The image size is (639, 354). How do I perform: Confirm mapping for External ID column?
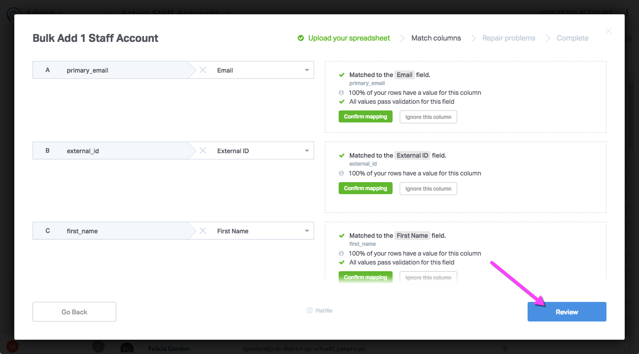click(365, 188)
